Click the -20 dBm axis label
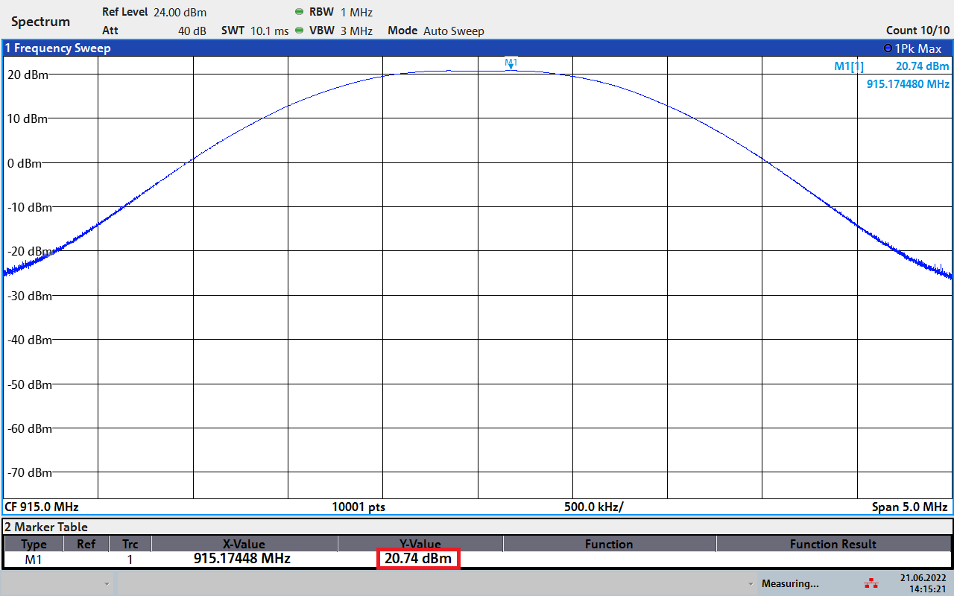954x596 pixels. tap(30, 251)
